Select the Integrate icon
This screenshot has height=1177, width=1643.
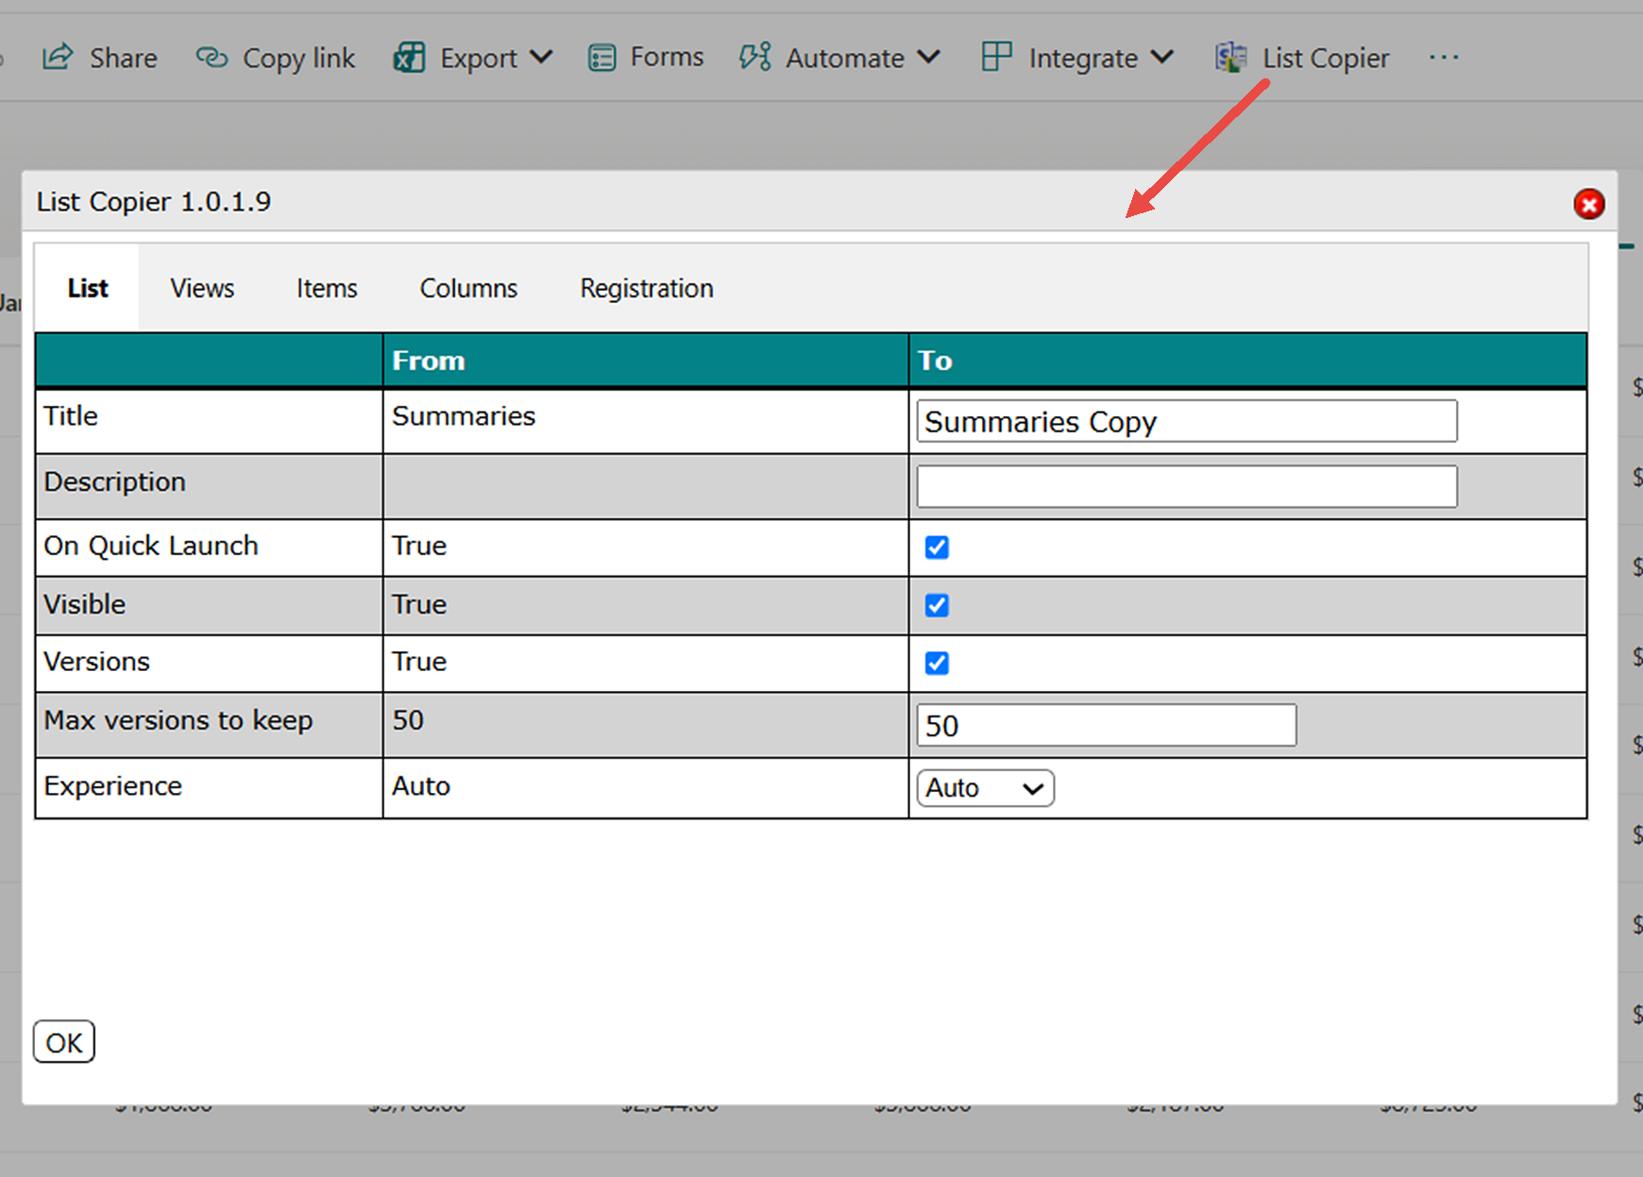[x=995, y=57]
